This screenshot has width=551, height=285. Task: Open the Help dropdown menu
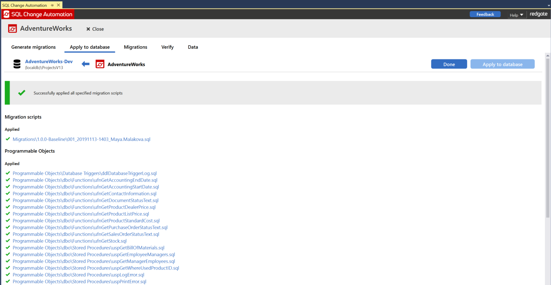pyautogui.click(x=516, y=15)
